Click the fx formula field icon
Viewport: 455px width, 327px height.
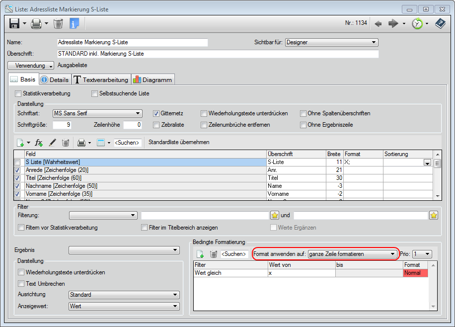click(39, 143)
